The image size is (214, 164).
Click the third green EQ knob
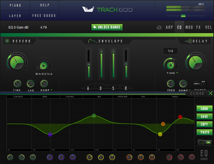tap(33, 157)
